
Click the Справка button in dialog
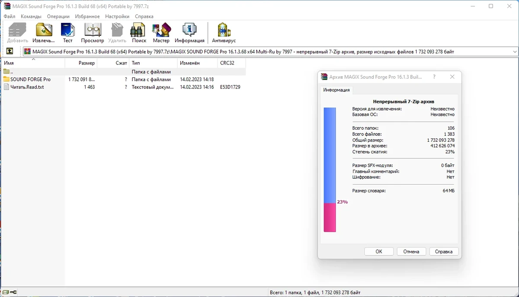coord(444,252)
